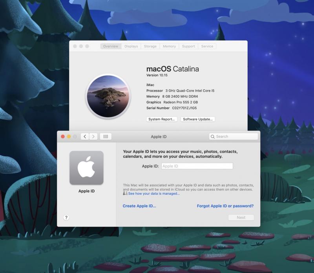Image resolution: width=314 pixels, height=273 pixels.
Task: Close the Apple ID window with red button
Action: click(63, 136)
